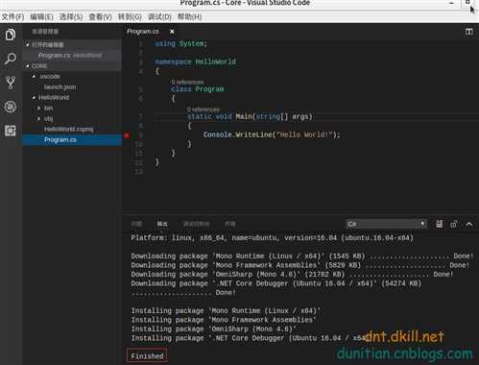Open the 选择(S) Selection menu
479x365 pixels.
[x=71, y=17]
